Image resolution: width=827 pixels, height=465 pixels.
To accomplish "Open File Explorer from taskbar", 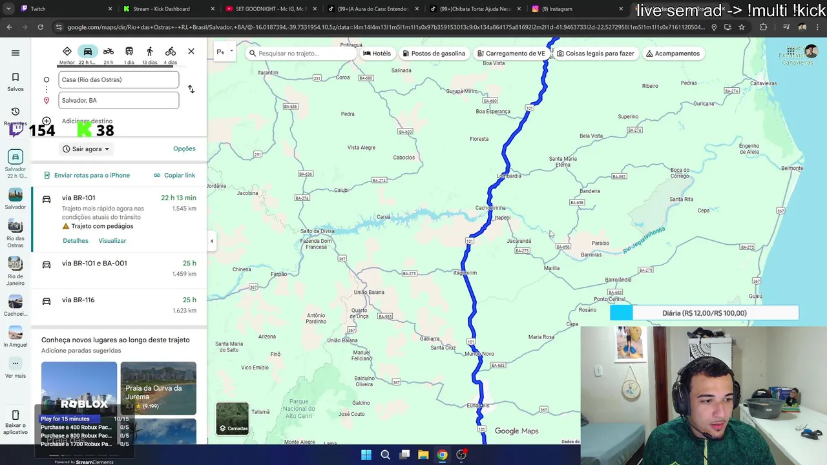I will [423, 455].
